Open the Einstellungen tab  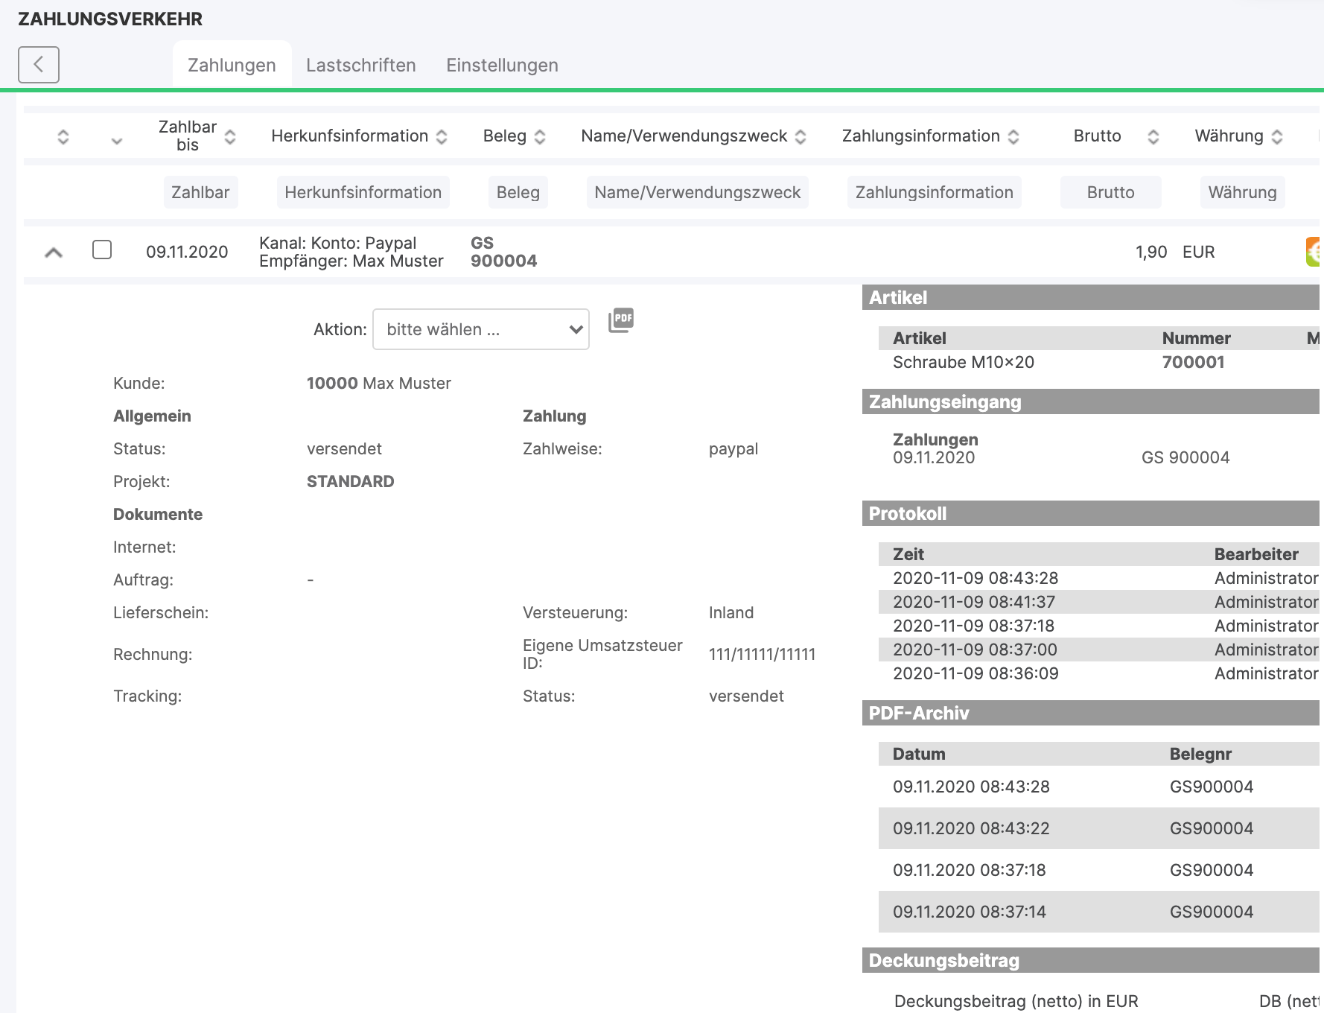[502, 66]
